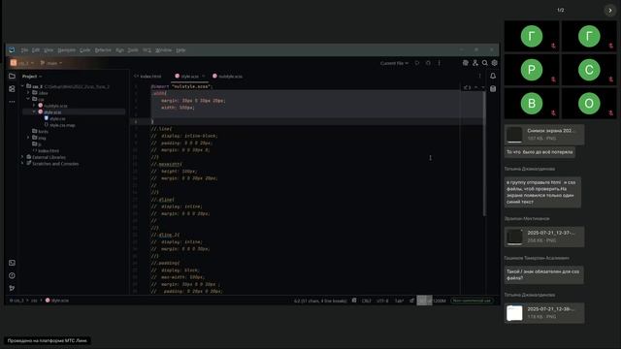Open IDE settings gear icon
The width and height of the screenshot is (621, 349).
click(x=494, y=63)
